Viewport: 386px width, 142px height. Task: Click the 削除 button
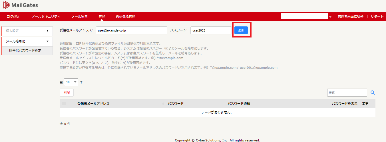tap(67, 92)
